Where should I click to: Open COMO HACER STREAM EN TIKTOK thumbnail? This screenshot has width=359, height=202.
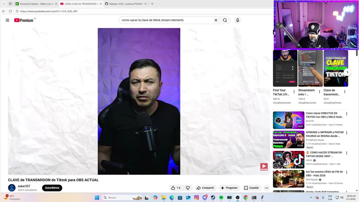coord(289,160)
